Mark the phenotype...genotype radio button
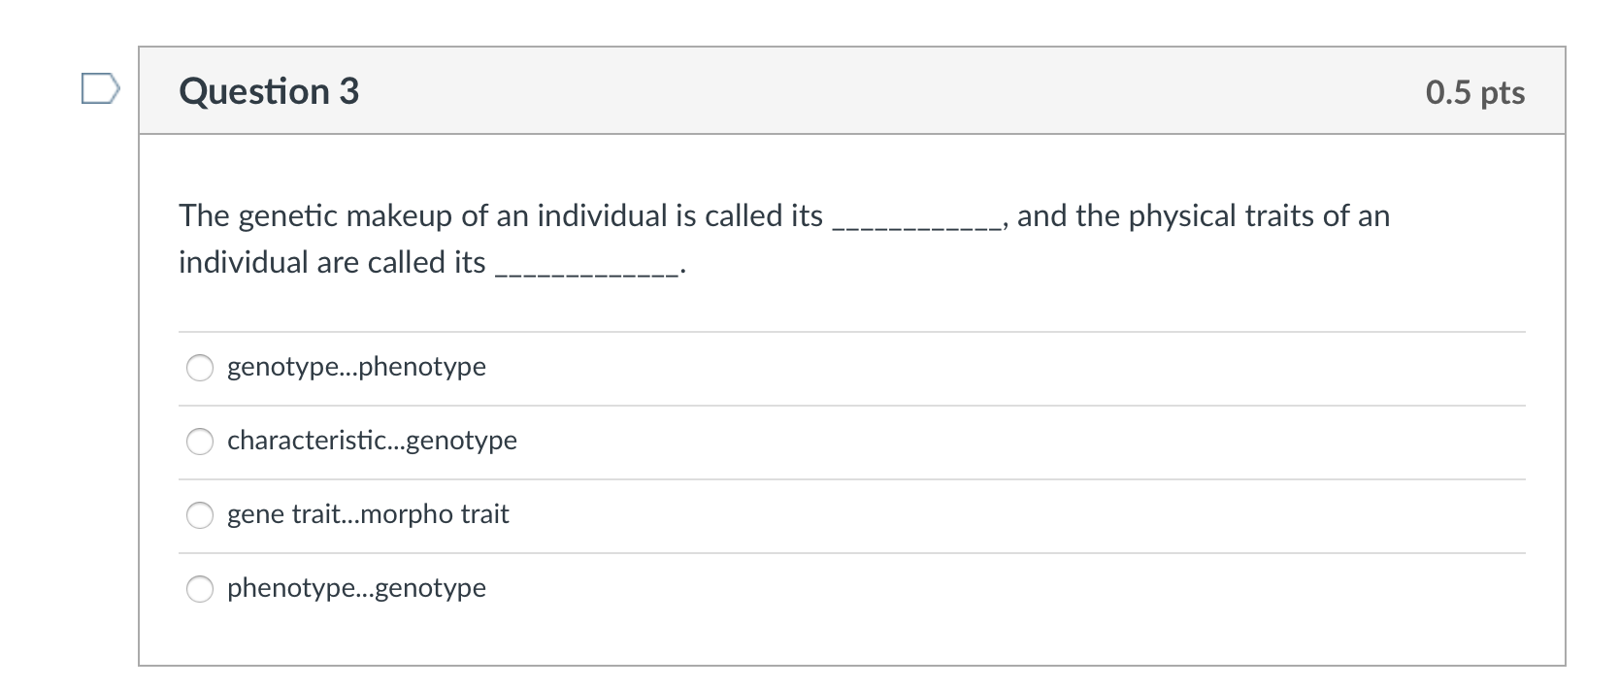 point(200,589)
